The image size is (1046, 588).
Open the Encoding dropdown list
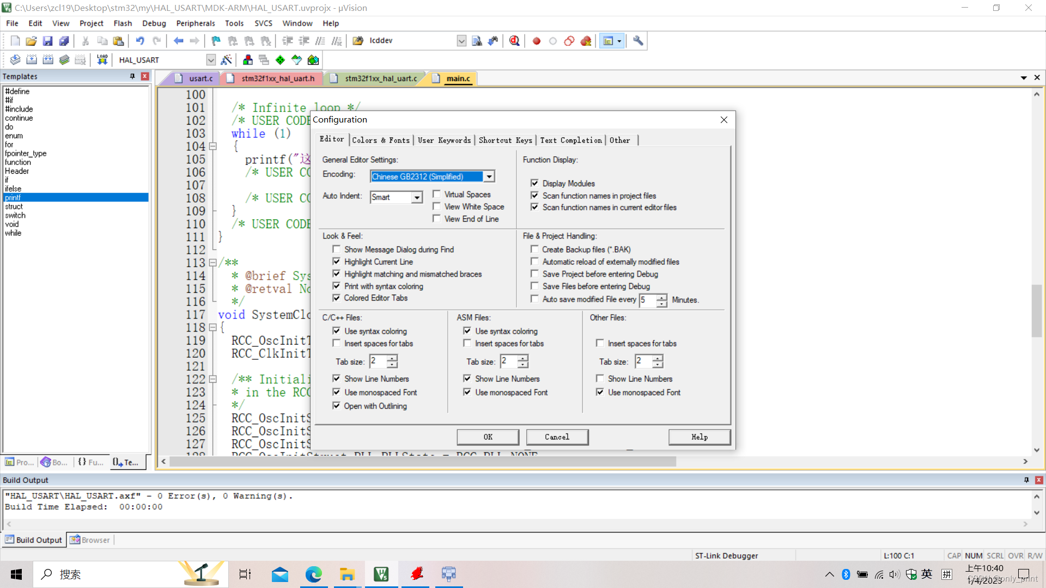pos(489,176)
